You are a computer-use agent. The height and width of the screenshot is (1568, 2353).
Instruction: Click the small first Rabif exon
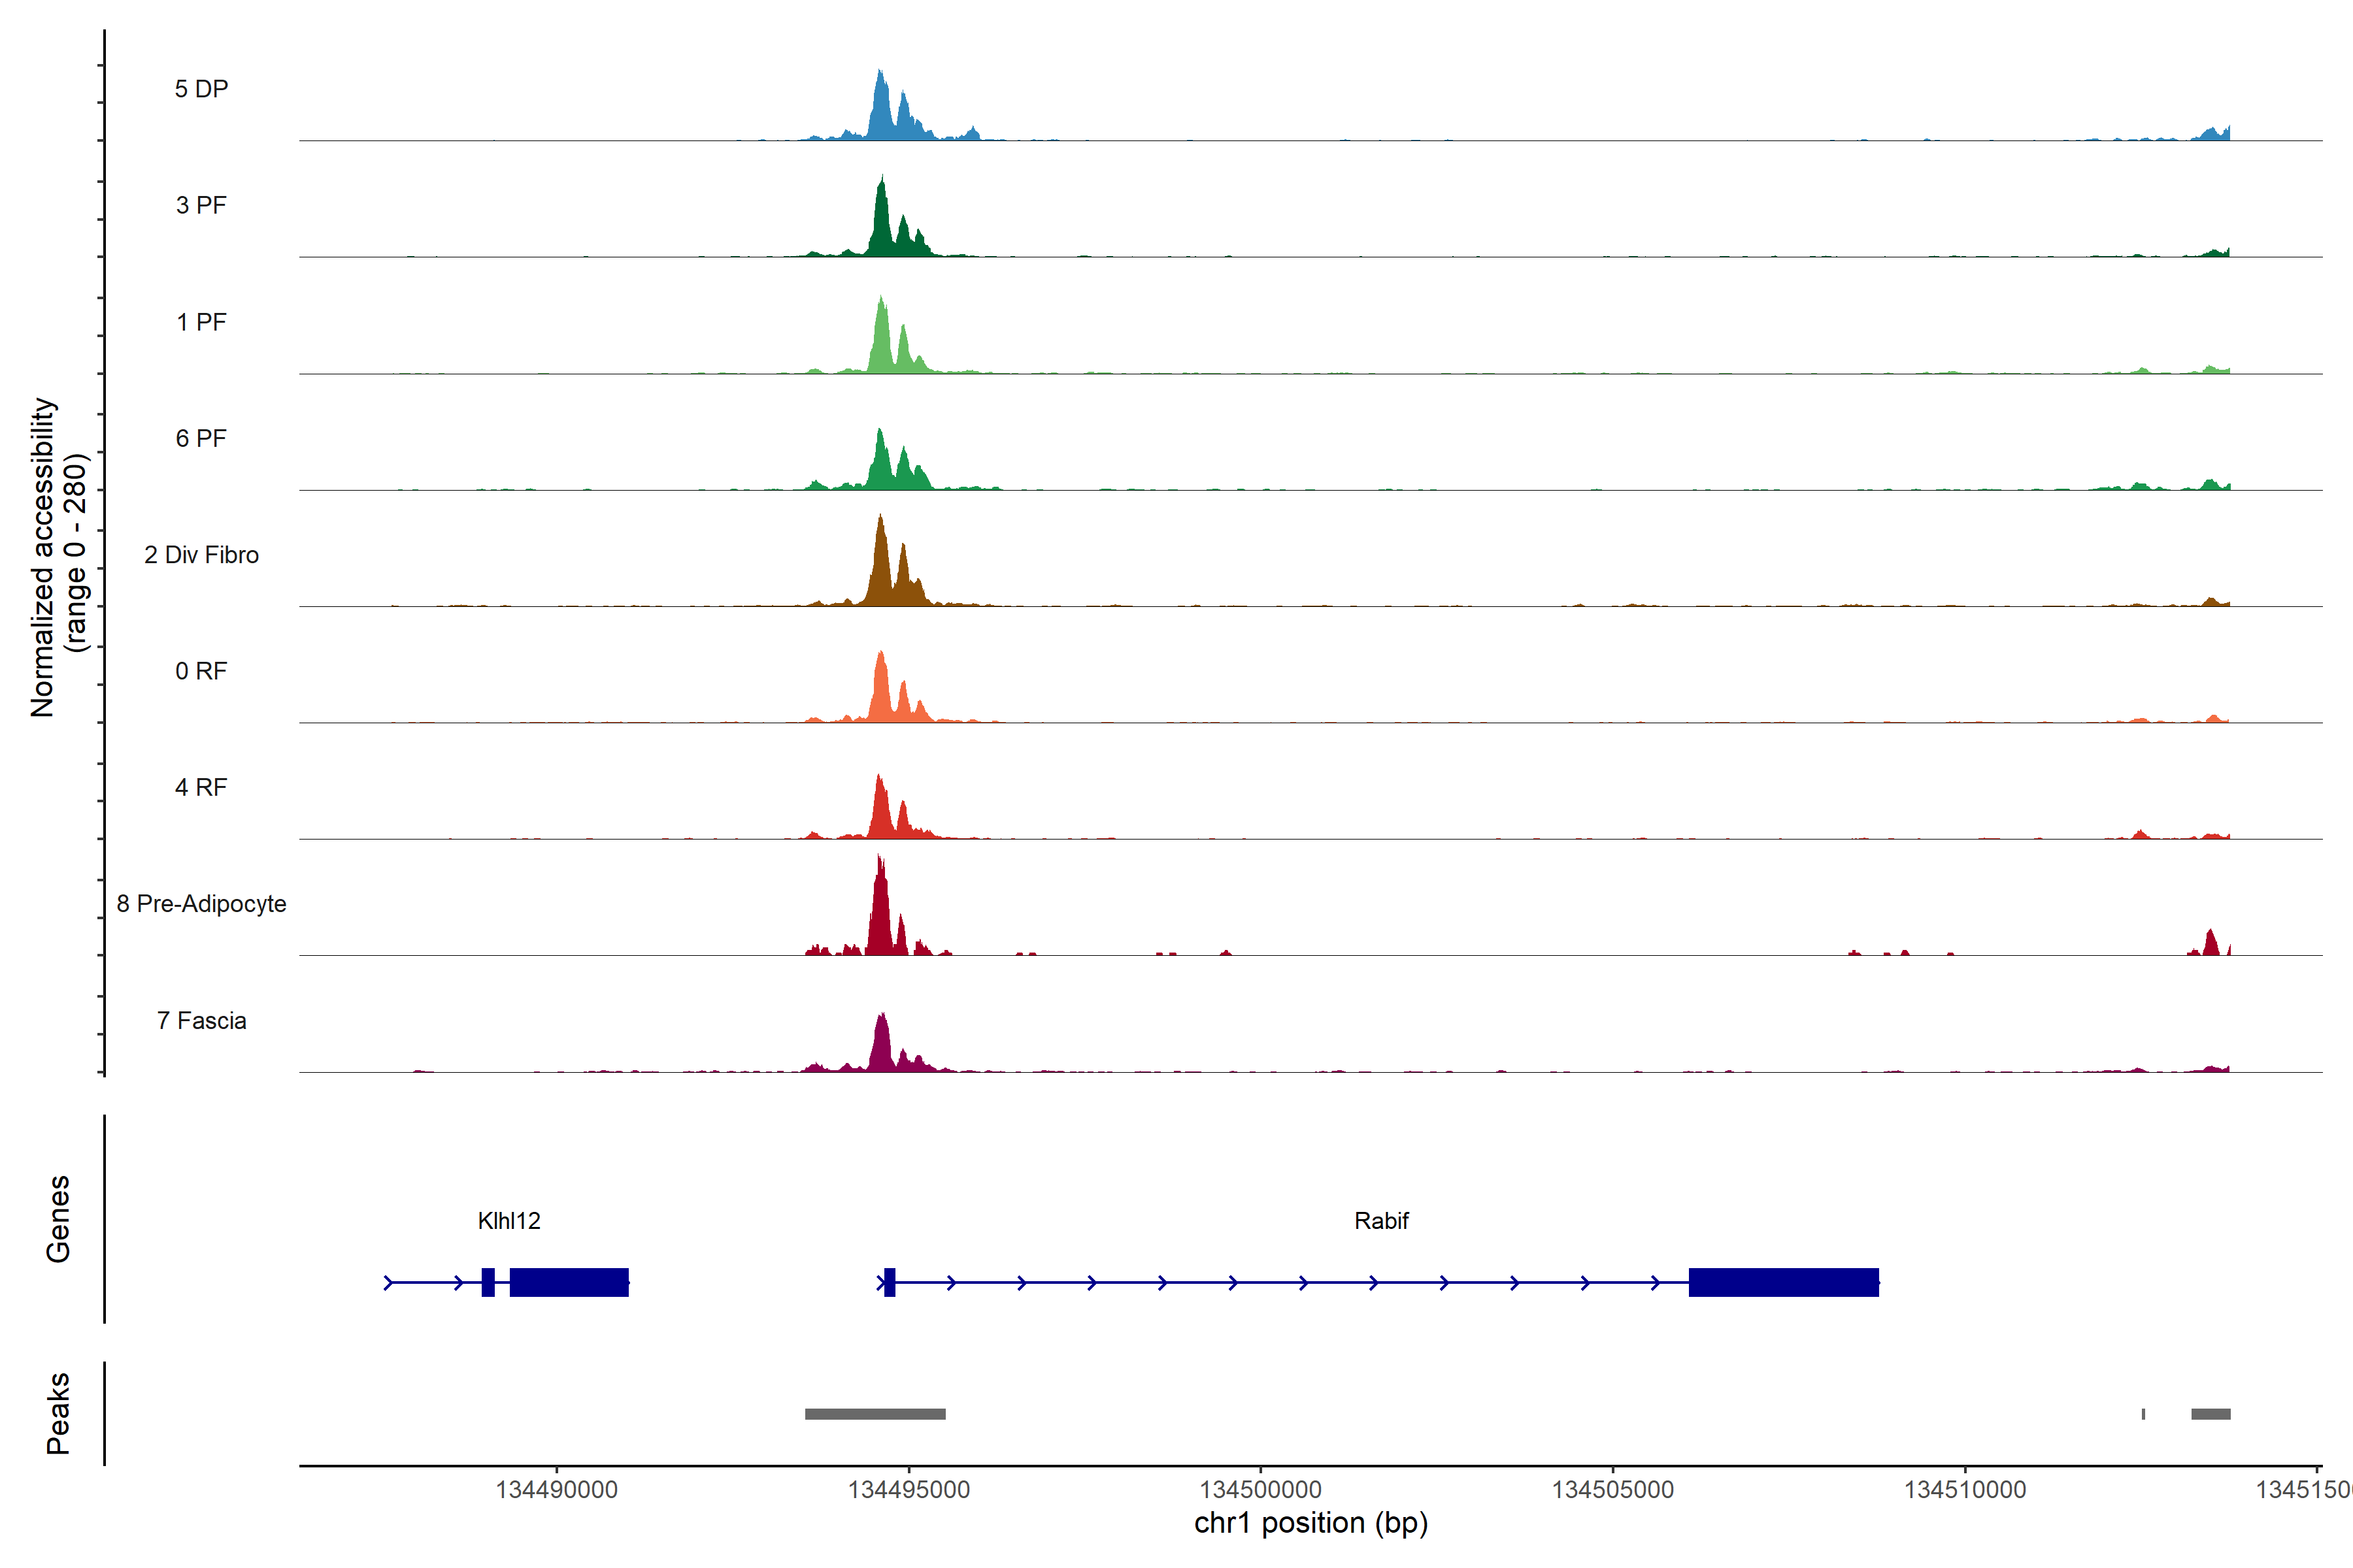tap(890, 1282)
